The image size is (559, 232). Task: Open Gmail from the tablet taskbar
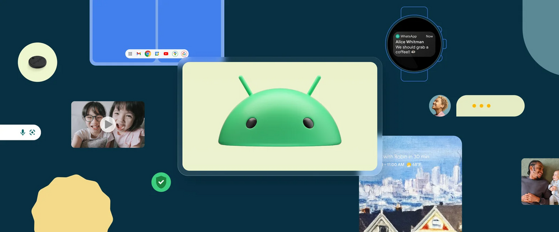click(x=139, y=54)
